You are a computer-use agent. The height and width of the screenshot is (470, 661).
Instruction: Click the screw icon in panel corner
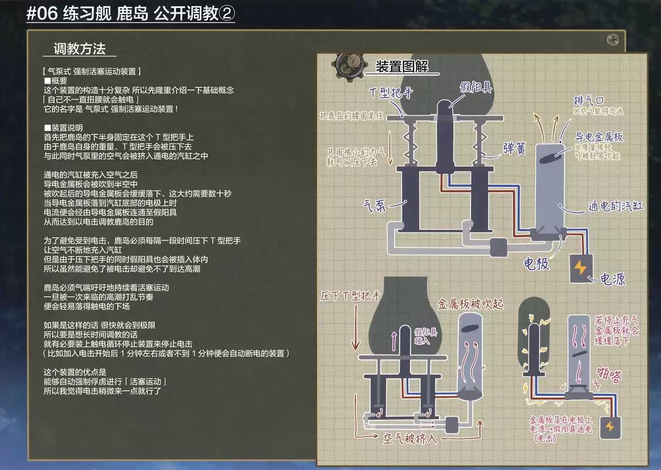click(x=613, y=40)
